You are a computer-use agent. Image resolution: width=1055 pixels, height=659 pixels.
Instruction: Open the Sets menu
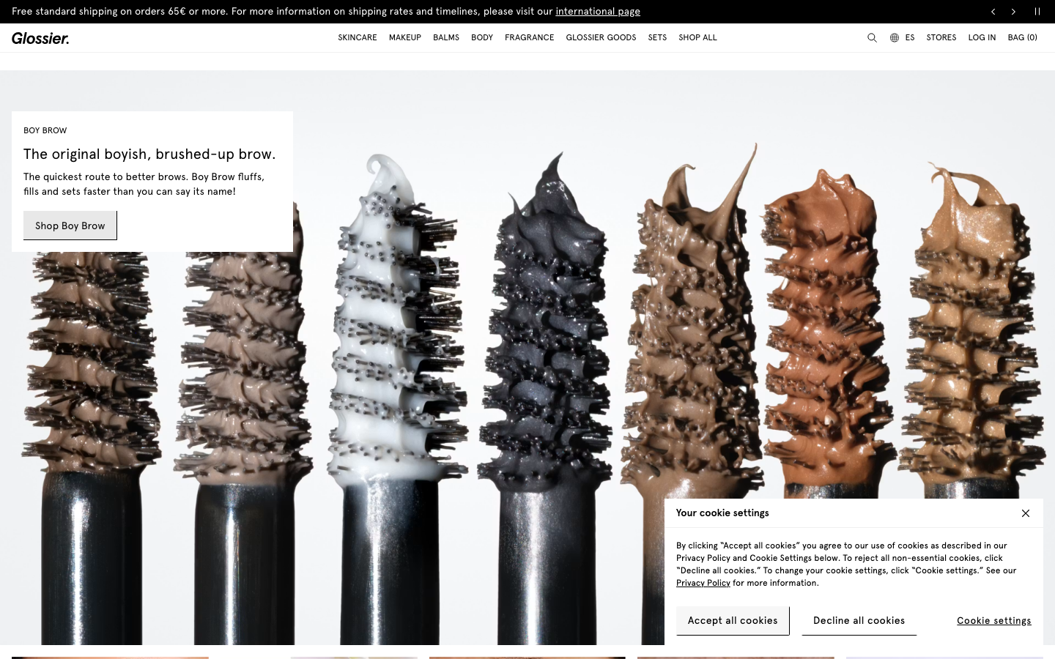click(x=657, y=37)
